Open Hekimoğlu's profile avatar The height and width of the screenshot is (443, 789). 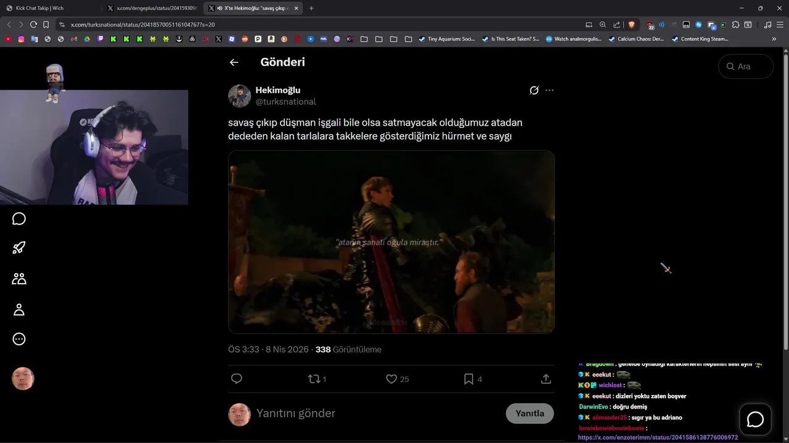239,96
